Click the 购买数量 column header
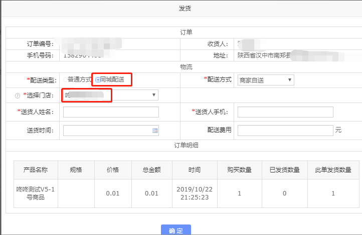 point(239,170)
